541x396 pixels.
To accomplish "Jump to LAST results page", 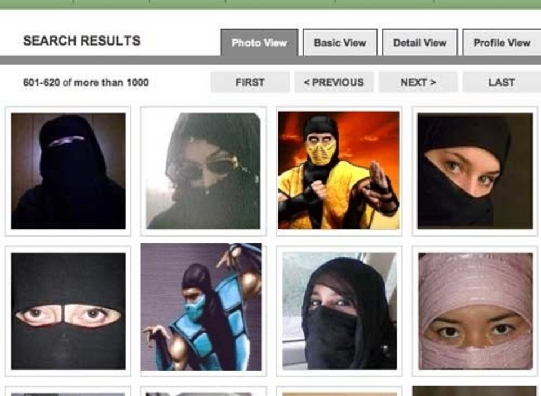I will pos(502,82).
